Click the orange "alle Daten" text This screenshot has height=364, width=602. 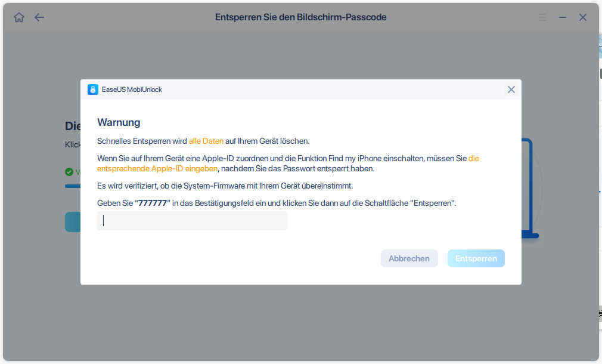click(x=206, y=141)
